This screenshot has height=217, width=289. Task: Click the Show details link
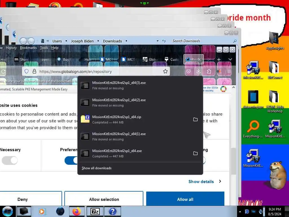click(x=201, y=182)
